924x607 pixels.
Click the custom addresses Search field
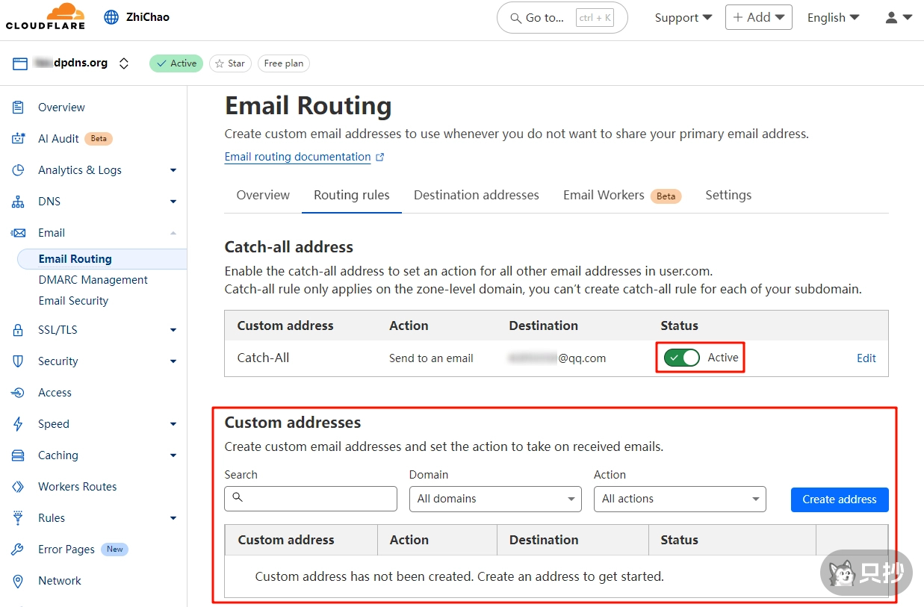coord(311,499)
